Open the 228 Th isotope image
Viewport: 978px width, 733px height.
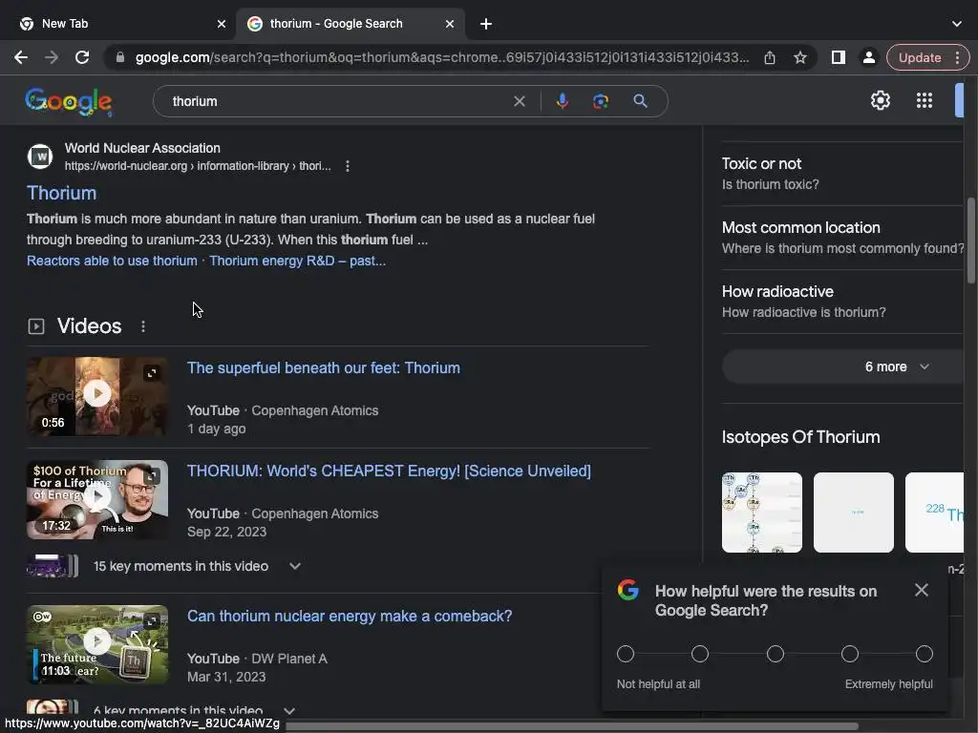934,513
